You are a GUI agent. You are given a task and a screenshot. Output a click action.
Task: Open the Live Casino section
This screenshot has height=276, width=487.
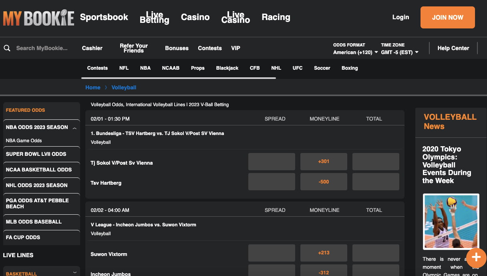235,17
